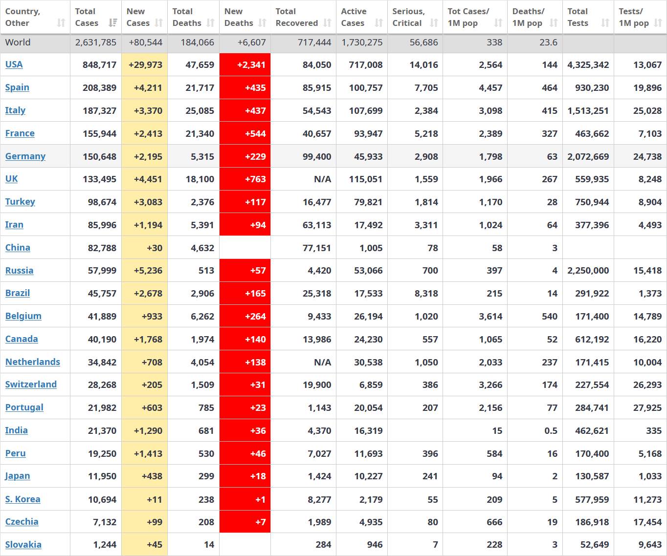Viewport: 667px width, 556px height.
Task: Open the Germany country page
Action: click(25, 156)
